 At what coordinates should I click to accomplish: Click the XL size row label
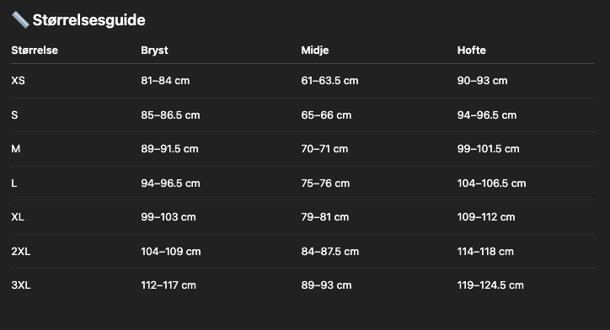[x=18, y=217]
